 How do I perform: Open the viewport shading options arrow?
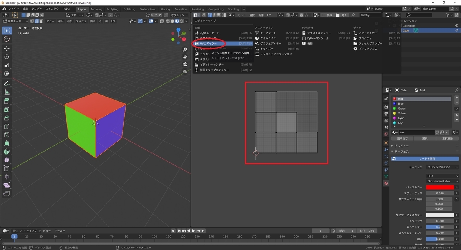click(x=187, y=21)
